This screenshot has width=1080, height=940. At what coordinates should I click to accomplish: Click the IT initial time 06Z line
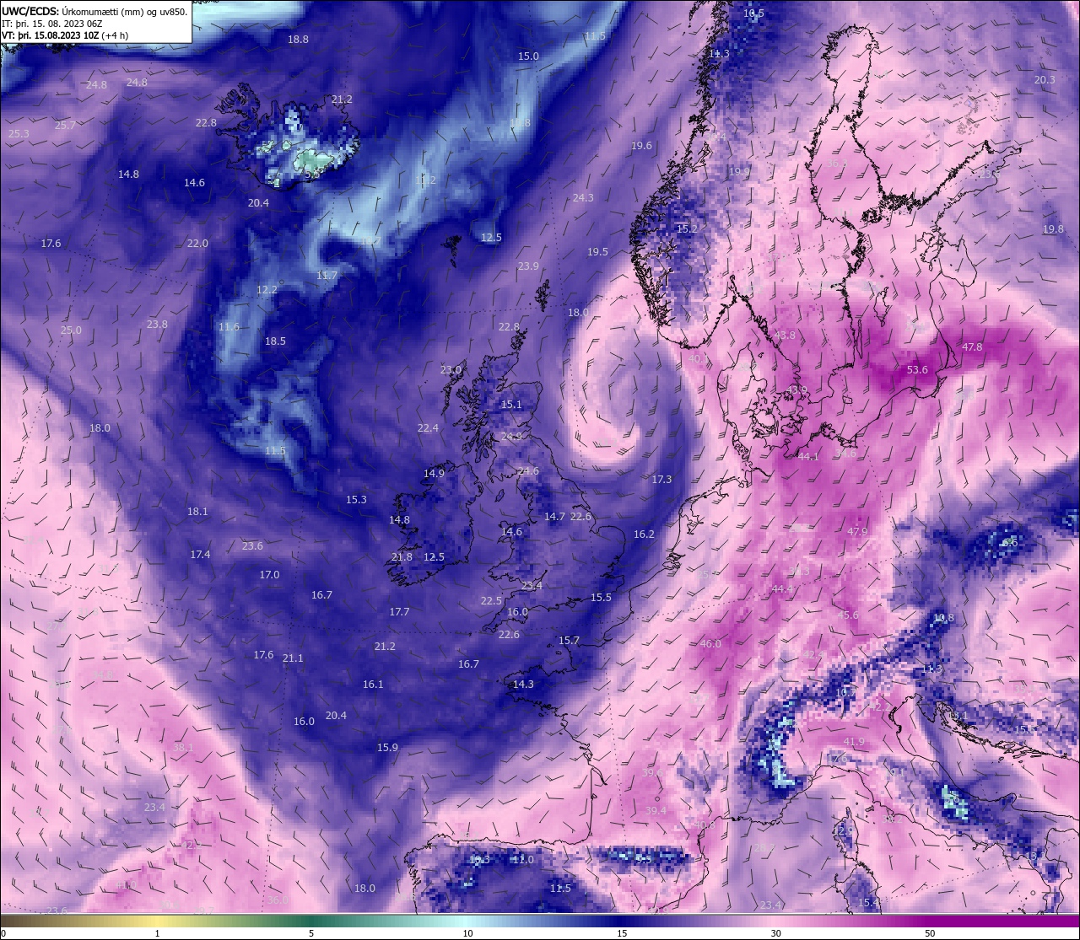coord(52,24)
